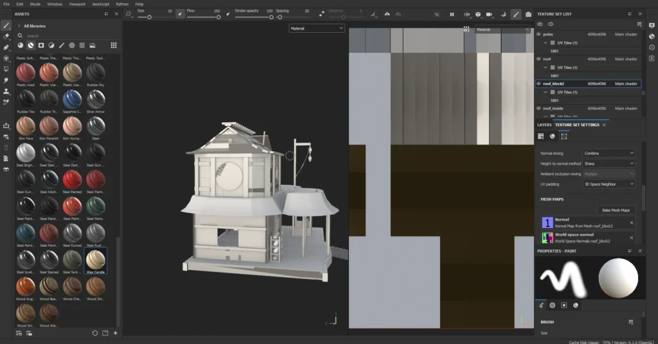Image resolution: width=658 pixels, height=344 pixels.
Task: Adjust the Stroke opacity slider
Action: pyautogui.click(x=254, y=17)
